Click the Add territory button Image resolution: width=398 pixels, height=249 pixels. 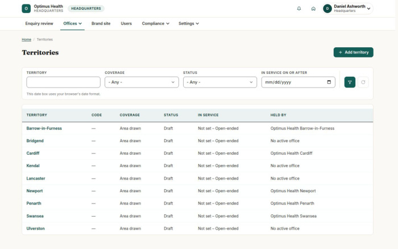click(x=353, y=52)
